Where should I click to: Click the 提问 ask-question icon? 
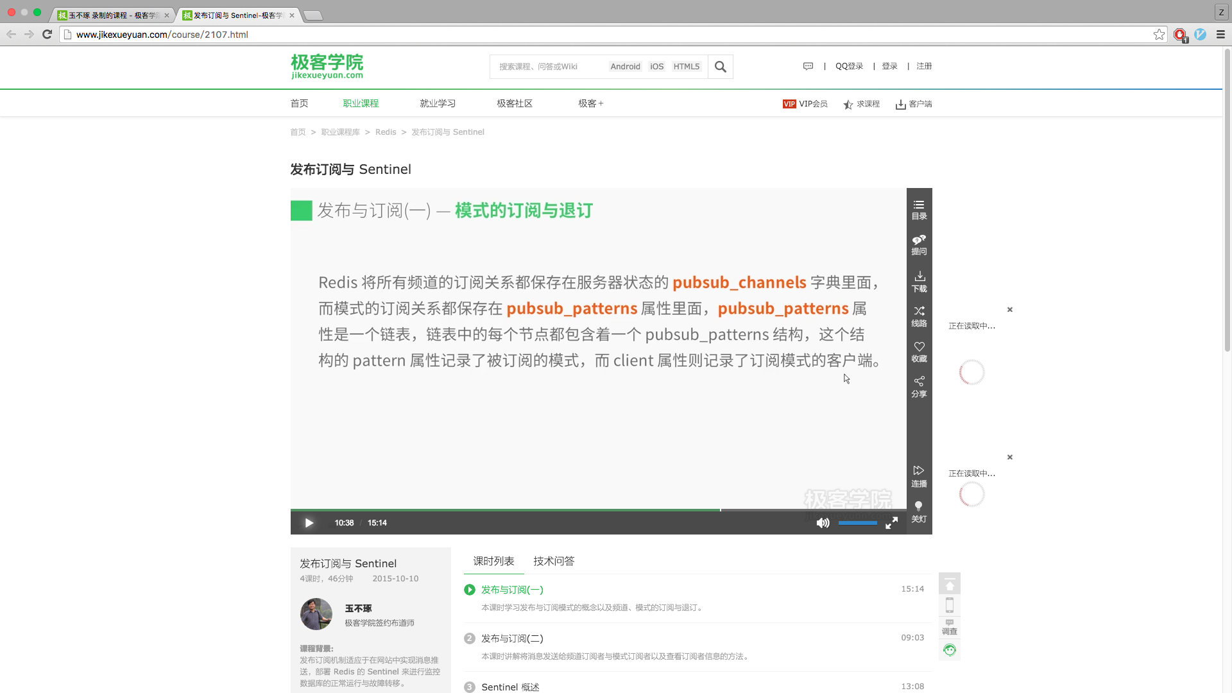tap(919, 244)
